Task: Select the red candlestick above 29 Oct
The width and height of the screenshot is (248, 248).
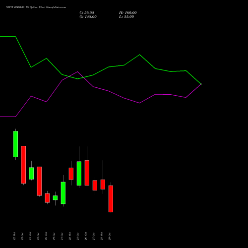Action: click(x=111, y=199)
